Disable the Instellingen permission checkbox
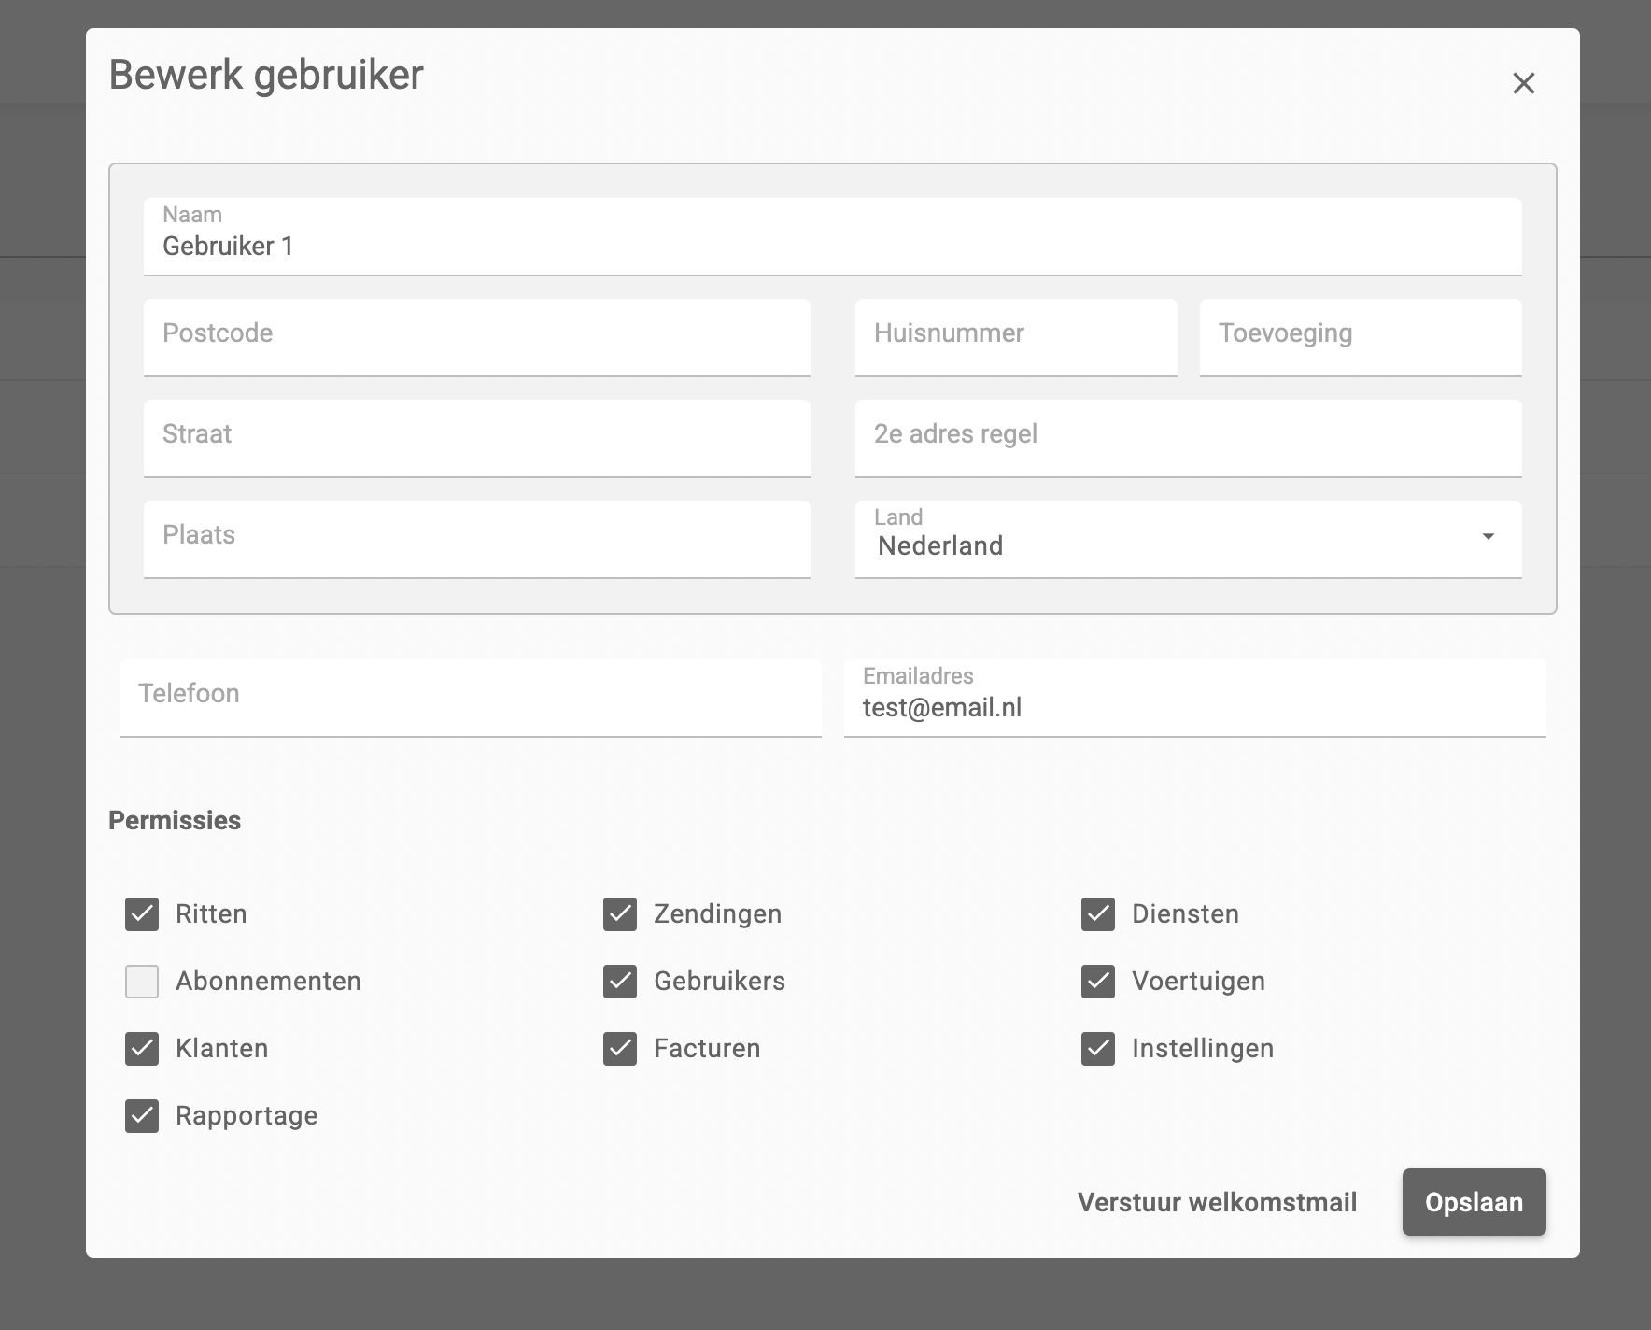Image resolution: width=1651 pixels, height=1330 pixels. click(1098, 1049)
